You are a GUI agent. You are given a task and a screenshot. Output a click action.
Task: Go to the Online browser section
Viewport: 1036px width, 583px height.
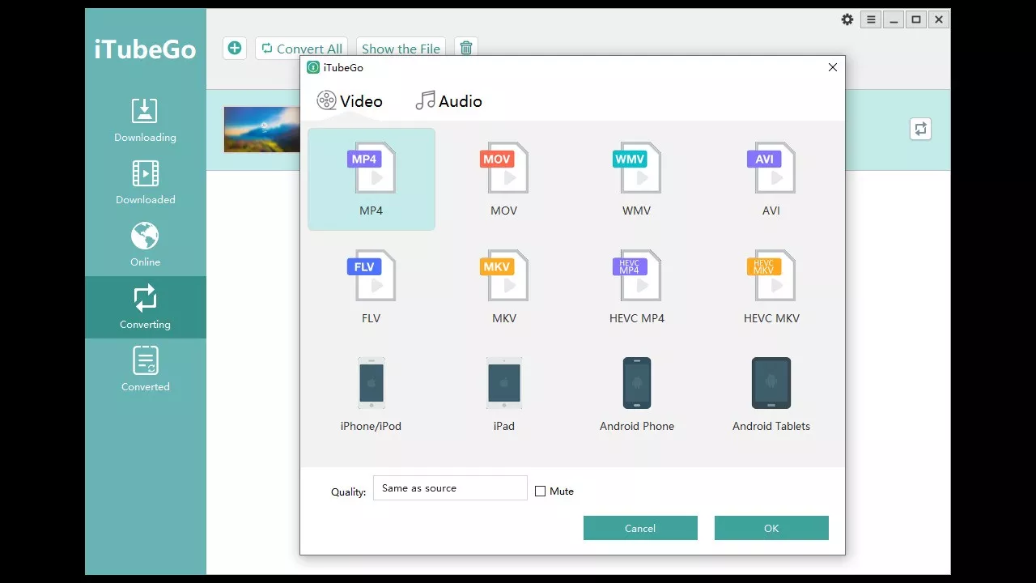pyautogui.click(x=146, y=245)
